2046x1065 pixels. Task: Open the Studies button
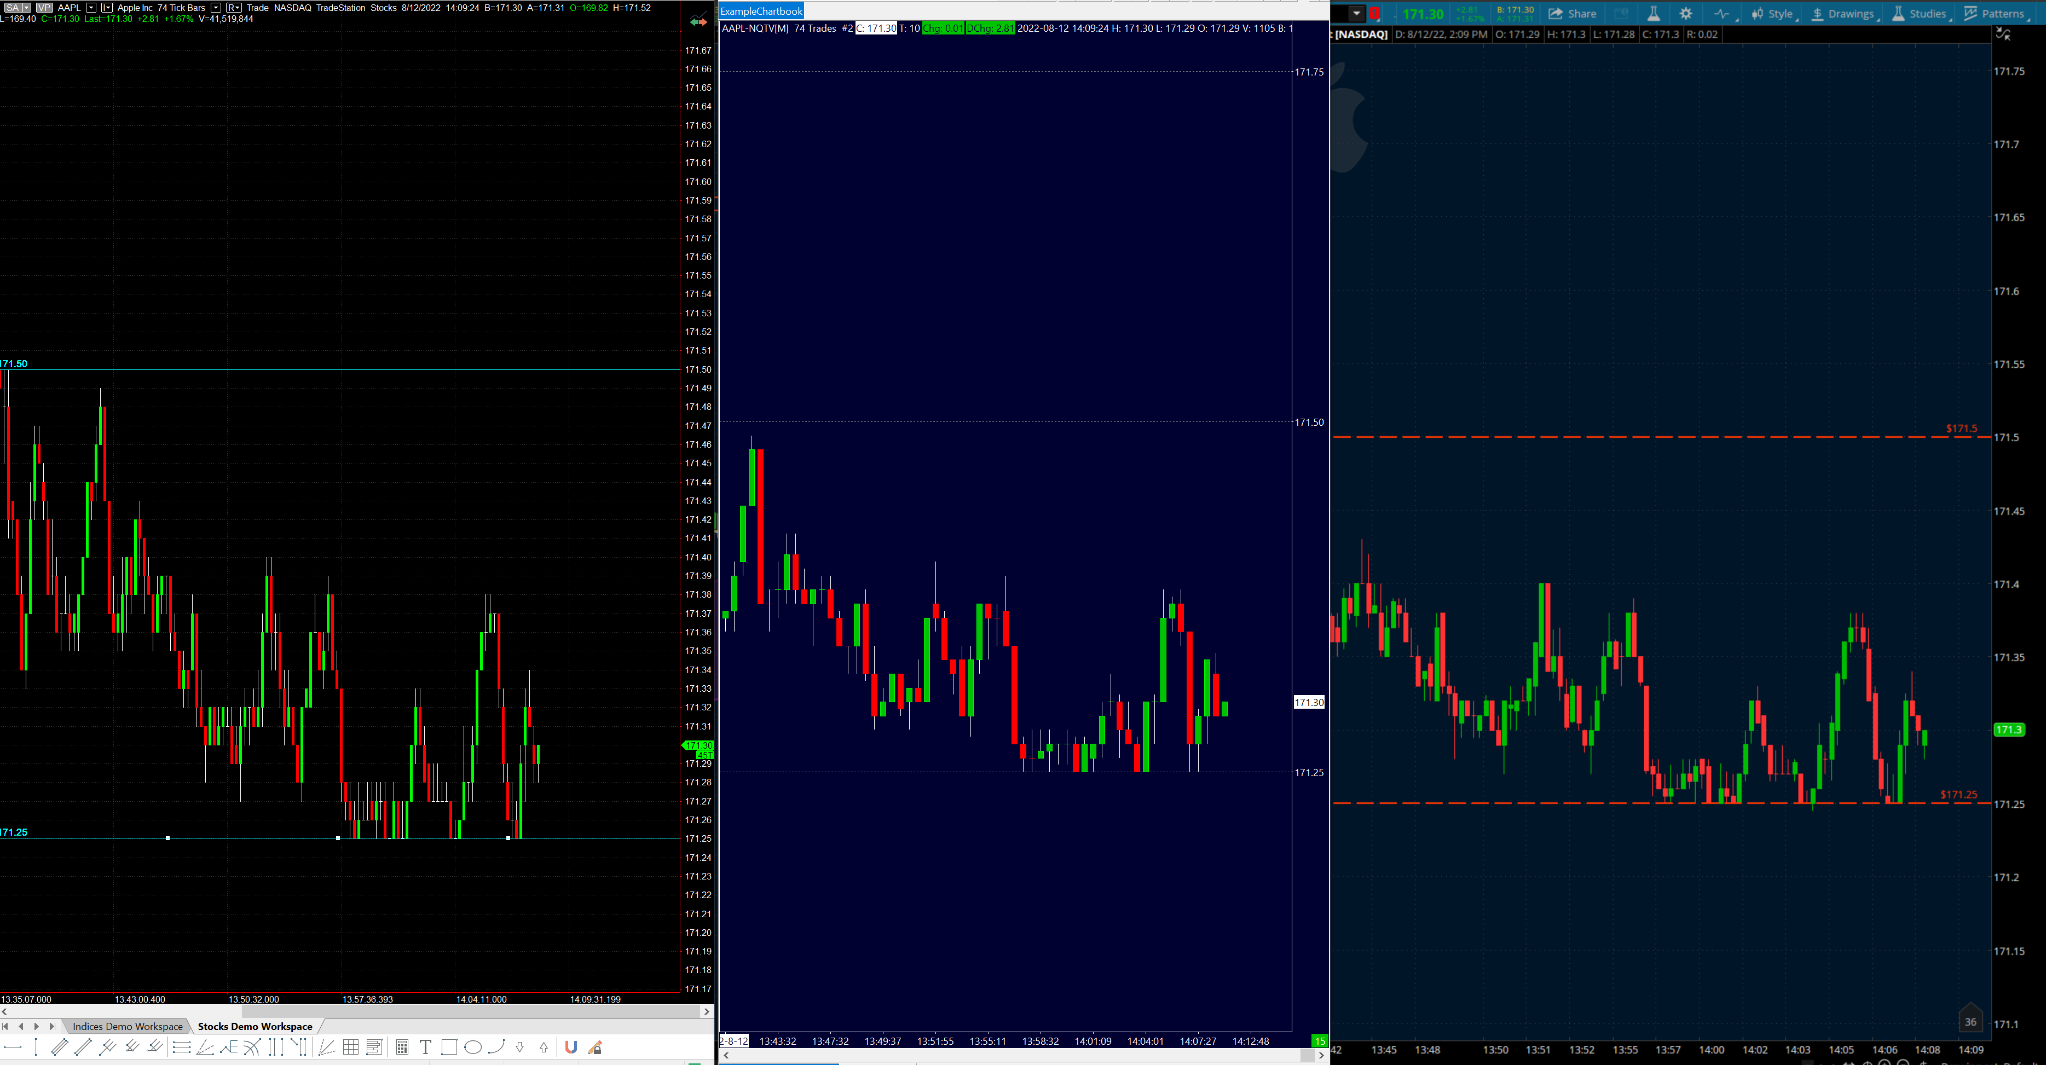[1918, 14]
